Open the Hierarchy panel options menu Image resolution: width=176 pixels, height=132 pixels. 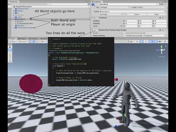point(89,1)
